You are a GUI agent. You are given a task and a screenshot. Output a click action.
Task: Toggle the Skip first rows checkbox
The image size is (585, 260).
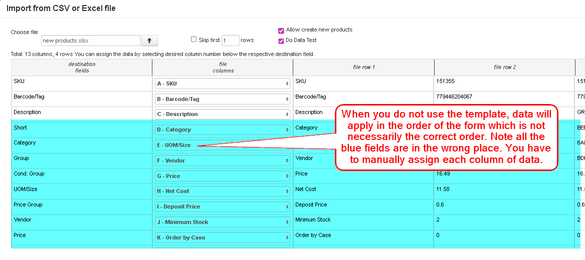click(x=193, y=39)
